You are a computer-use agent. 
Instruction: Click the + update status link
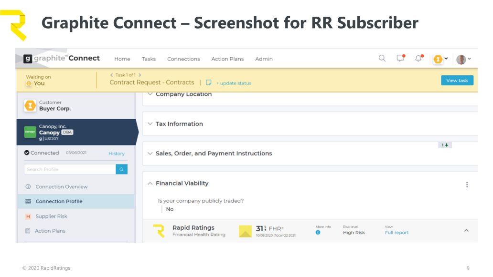click(234, 83)
